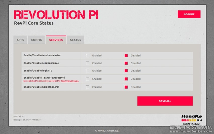This screenshot has height=134, width=214.
Task: Open the TeamViewer EULA link
Action: click(70, 81)
